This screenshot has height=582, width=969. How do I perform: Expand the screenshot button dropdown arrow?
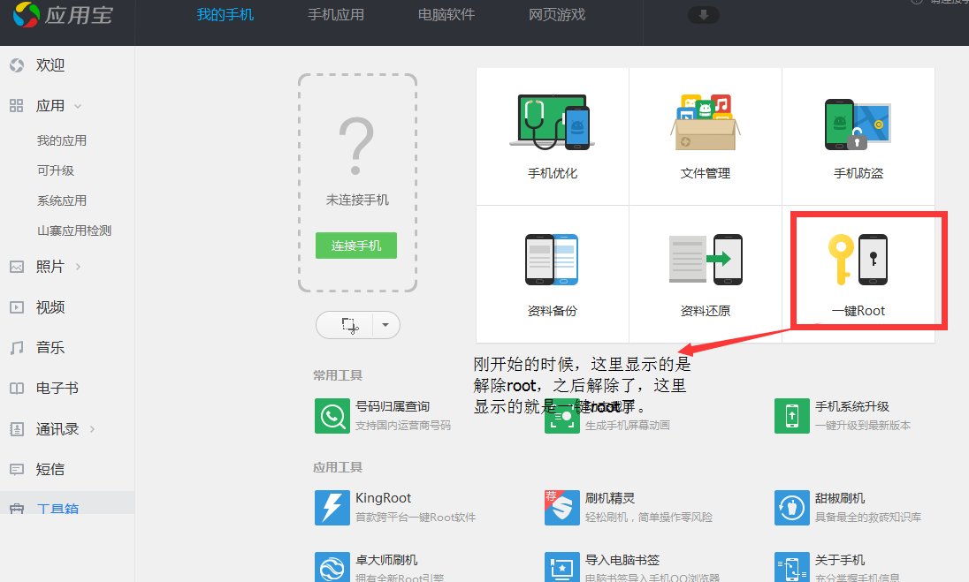[x=385, y=325]
